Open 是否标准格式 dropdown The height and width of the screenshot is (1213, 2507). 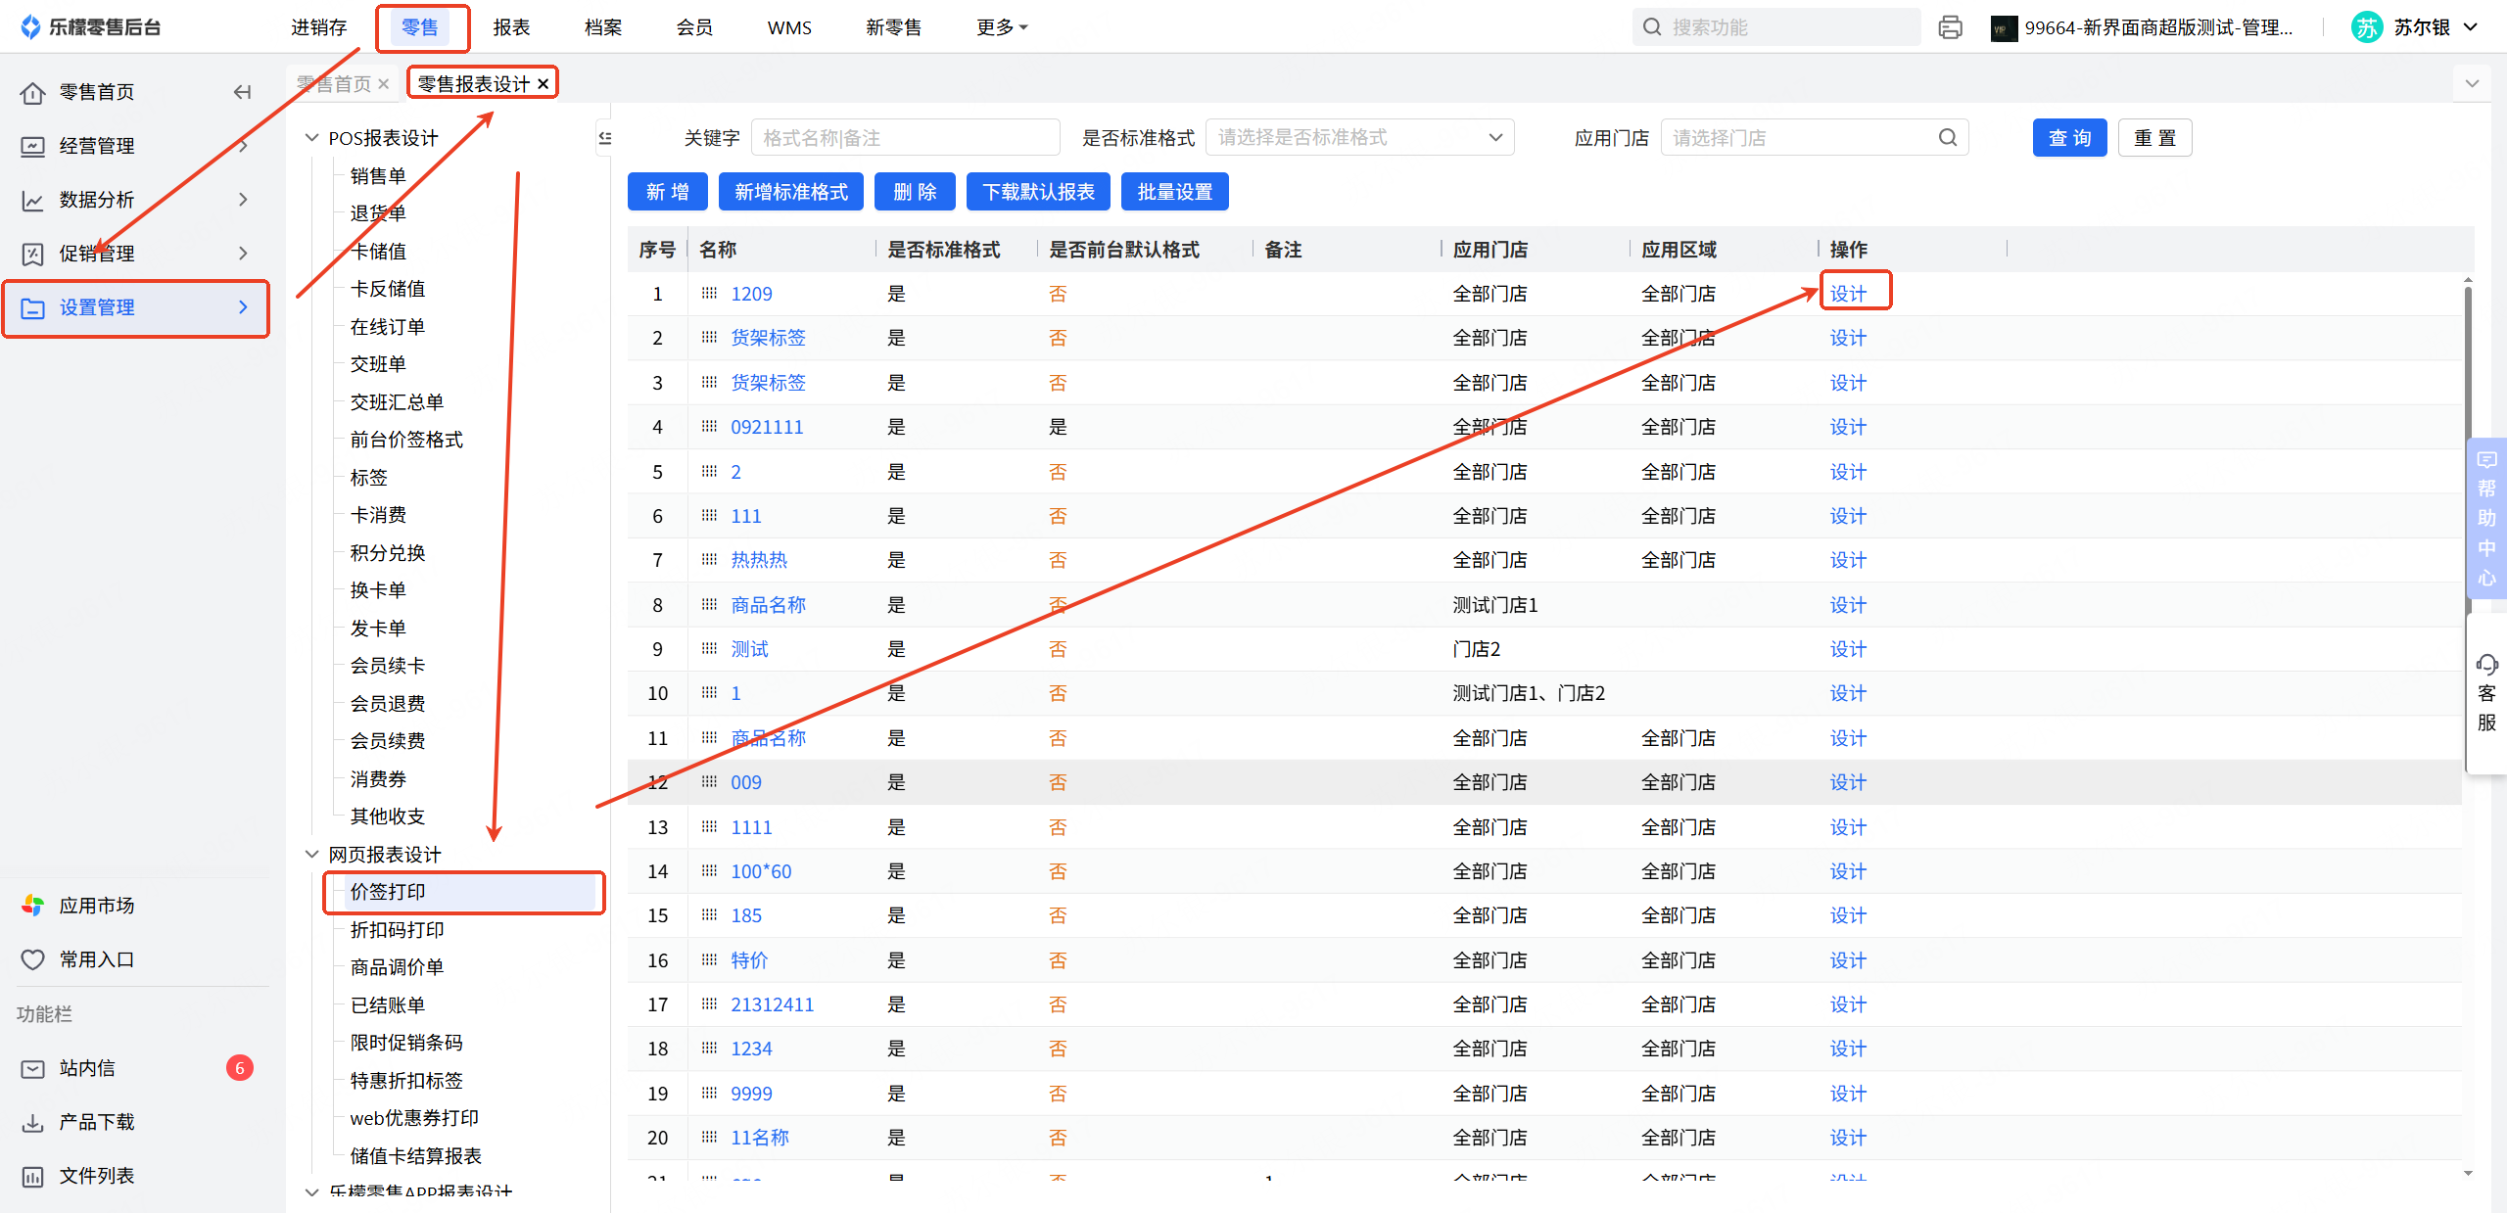[x=1359, y=138]
